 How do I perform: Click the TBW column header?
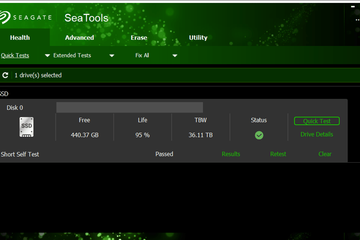(x=201, y=120)
